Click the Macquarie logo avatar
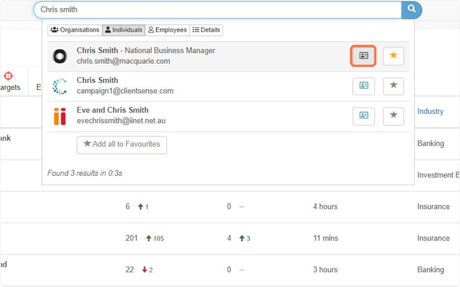 click(60, 56)
